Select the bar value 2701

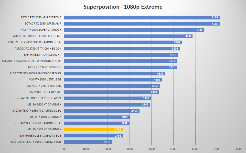pyautogui.click(x=118, y=136)
